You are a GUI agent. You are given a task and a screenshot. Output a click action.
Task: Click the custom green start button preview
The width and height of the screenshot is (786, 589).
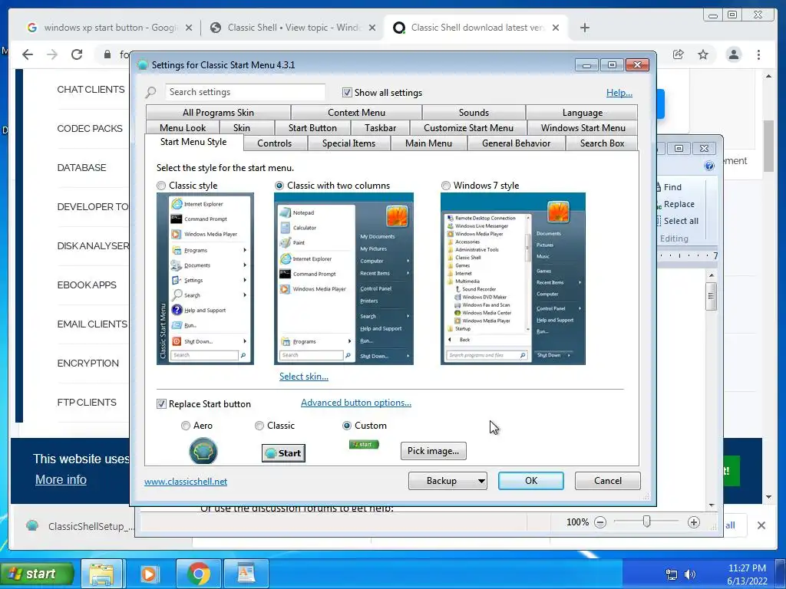click(x=364, y=444)
